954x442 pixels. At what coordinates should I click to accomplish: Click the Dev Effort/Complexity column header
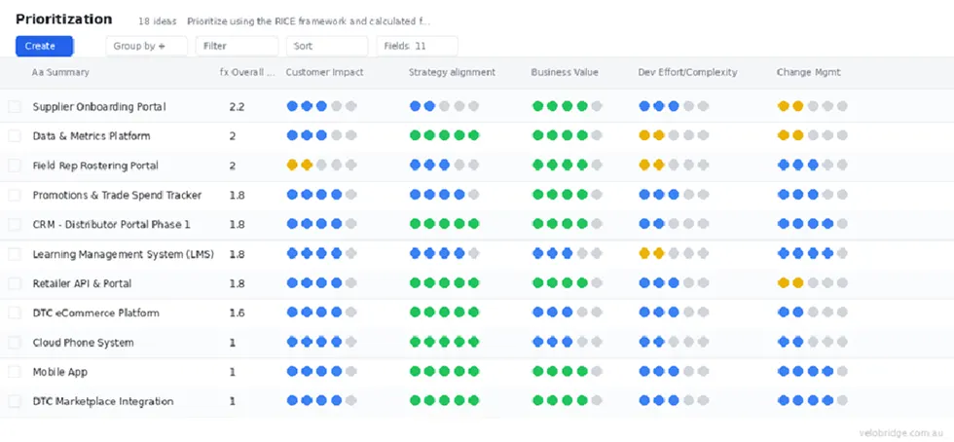687,72
